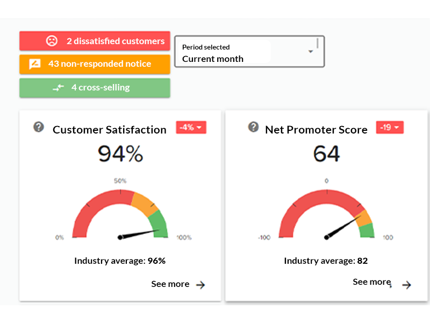Click arrow next to Customer Satisfaction See more

click(x=200, y=285)
